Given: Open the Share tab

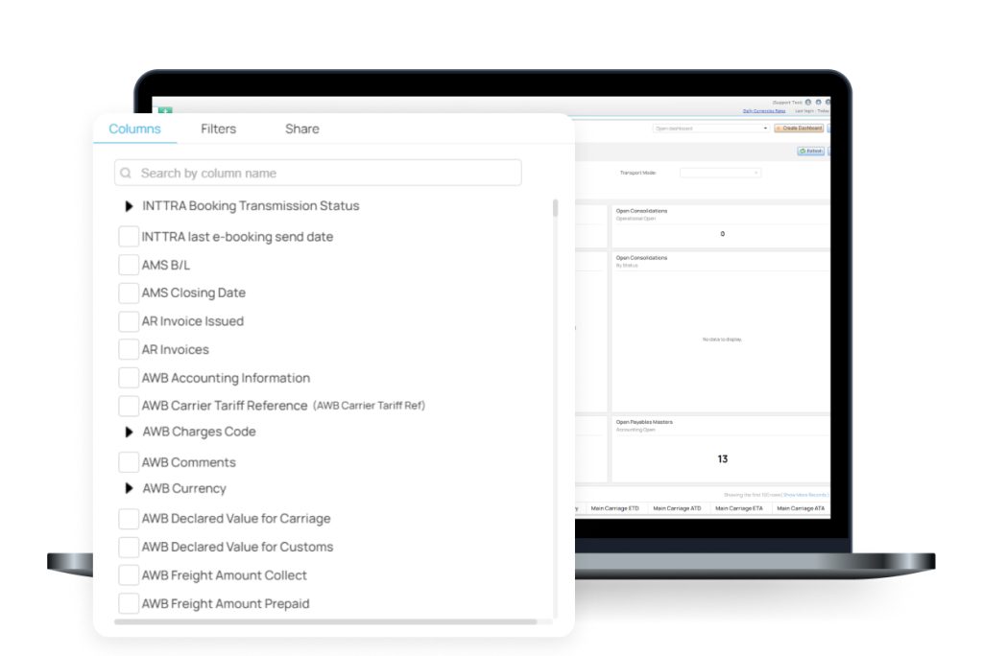Looking at the screenshot, I should 301,129.
